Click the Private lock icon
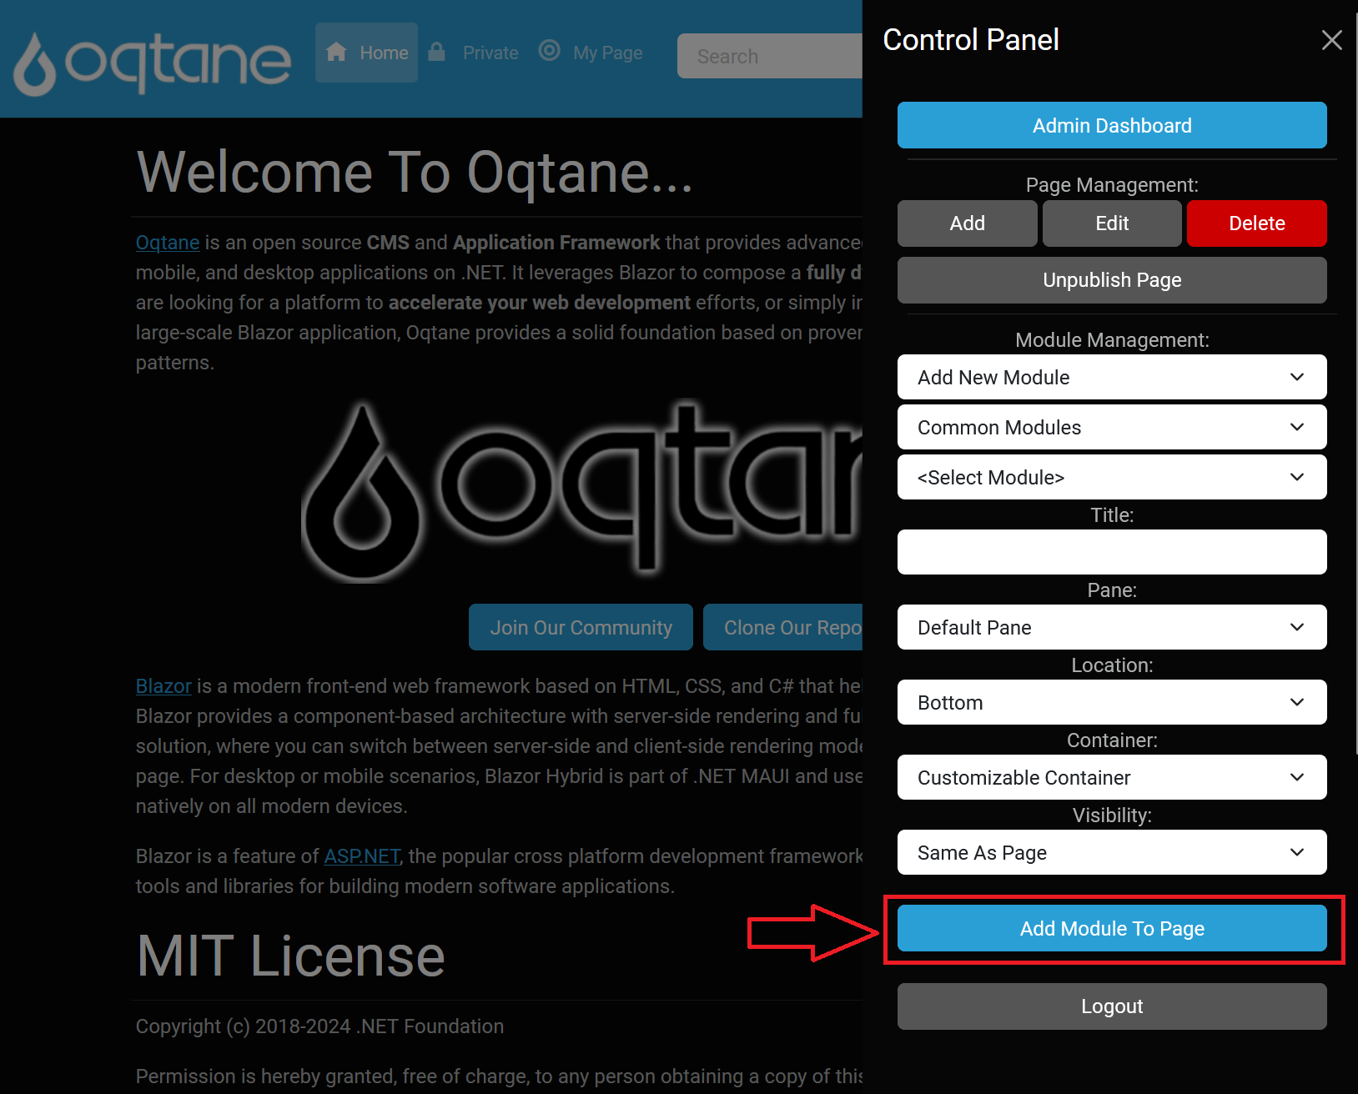This screenshot has width=1358, height=1094. (436, 52)
